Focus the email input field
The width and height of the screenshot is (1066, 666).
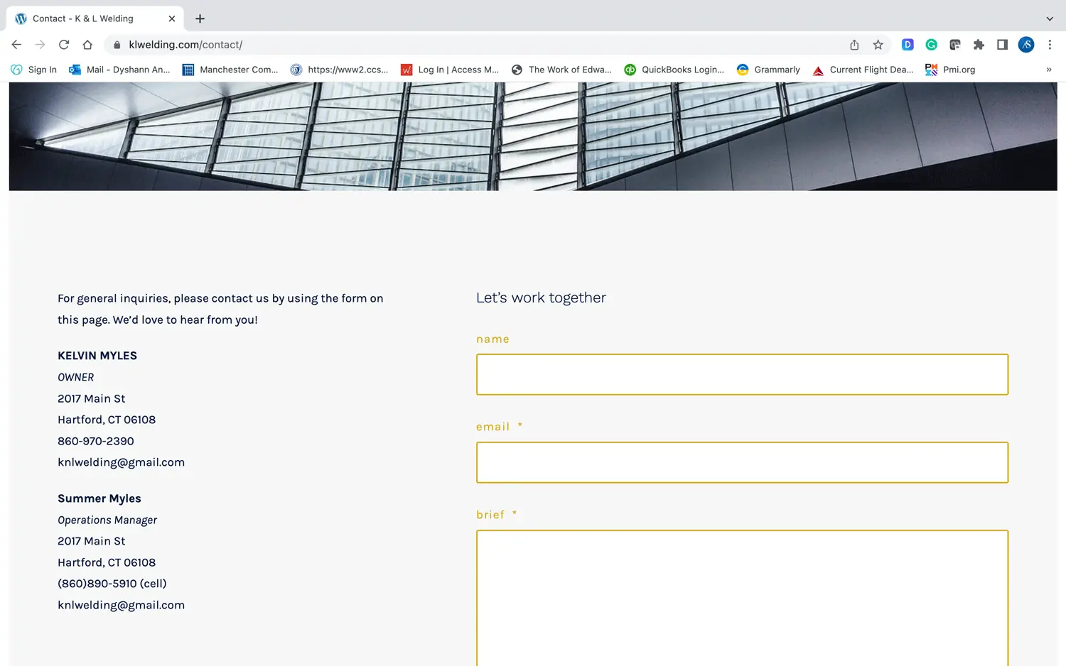pos(742,462)
